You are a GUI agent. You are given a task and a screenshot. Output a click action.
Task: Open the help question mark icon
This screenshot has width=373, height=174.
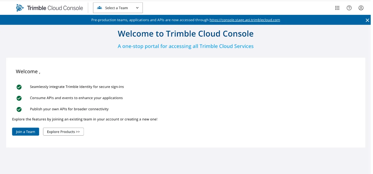349,8
